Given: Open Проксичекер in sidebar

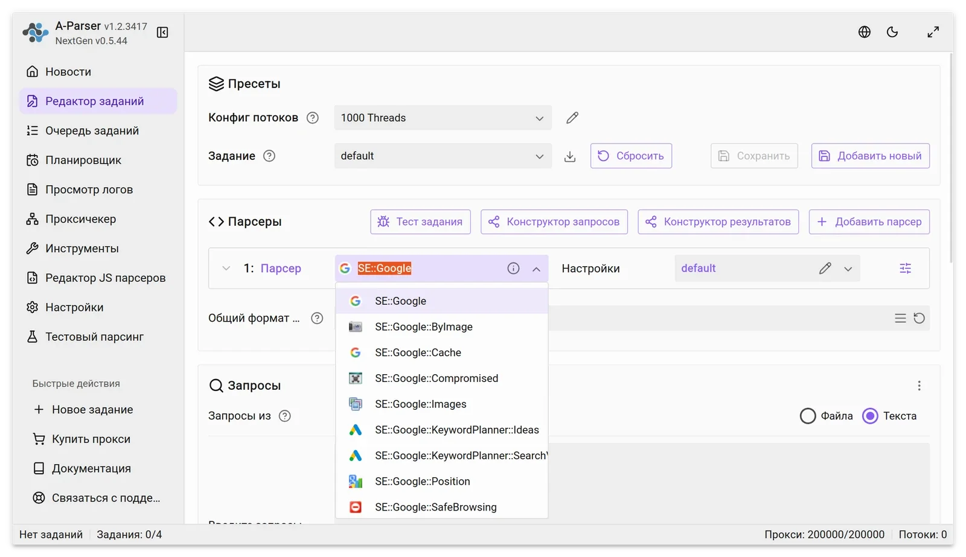Looking at the screenshot, I should 98,219.
